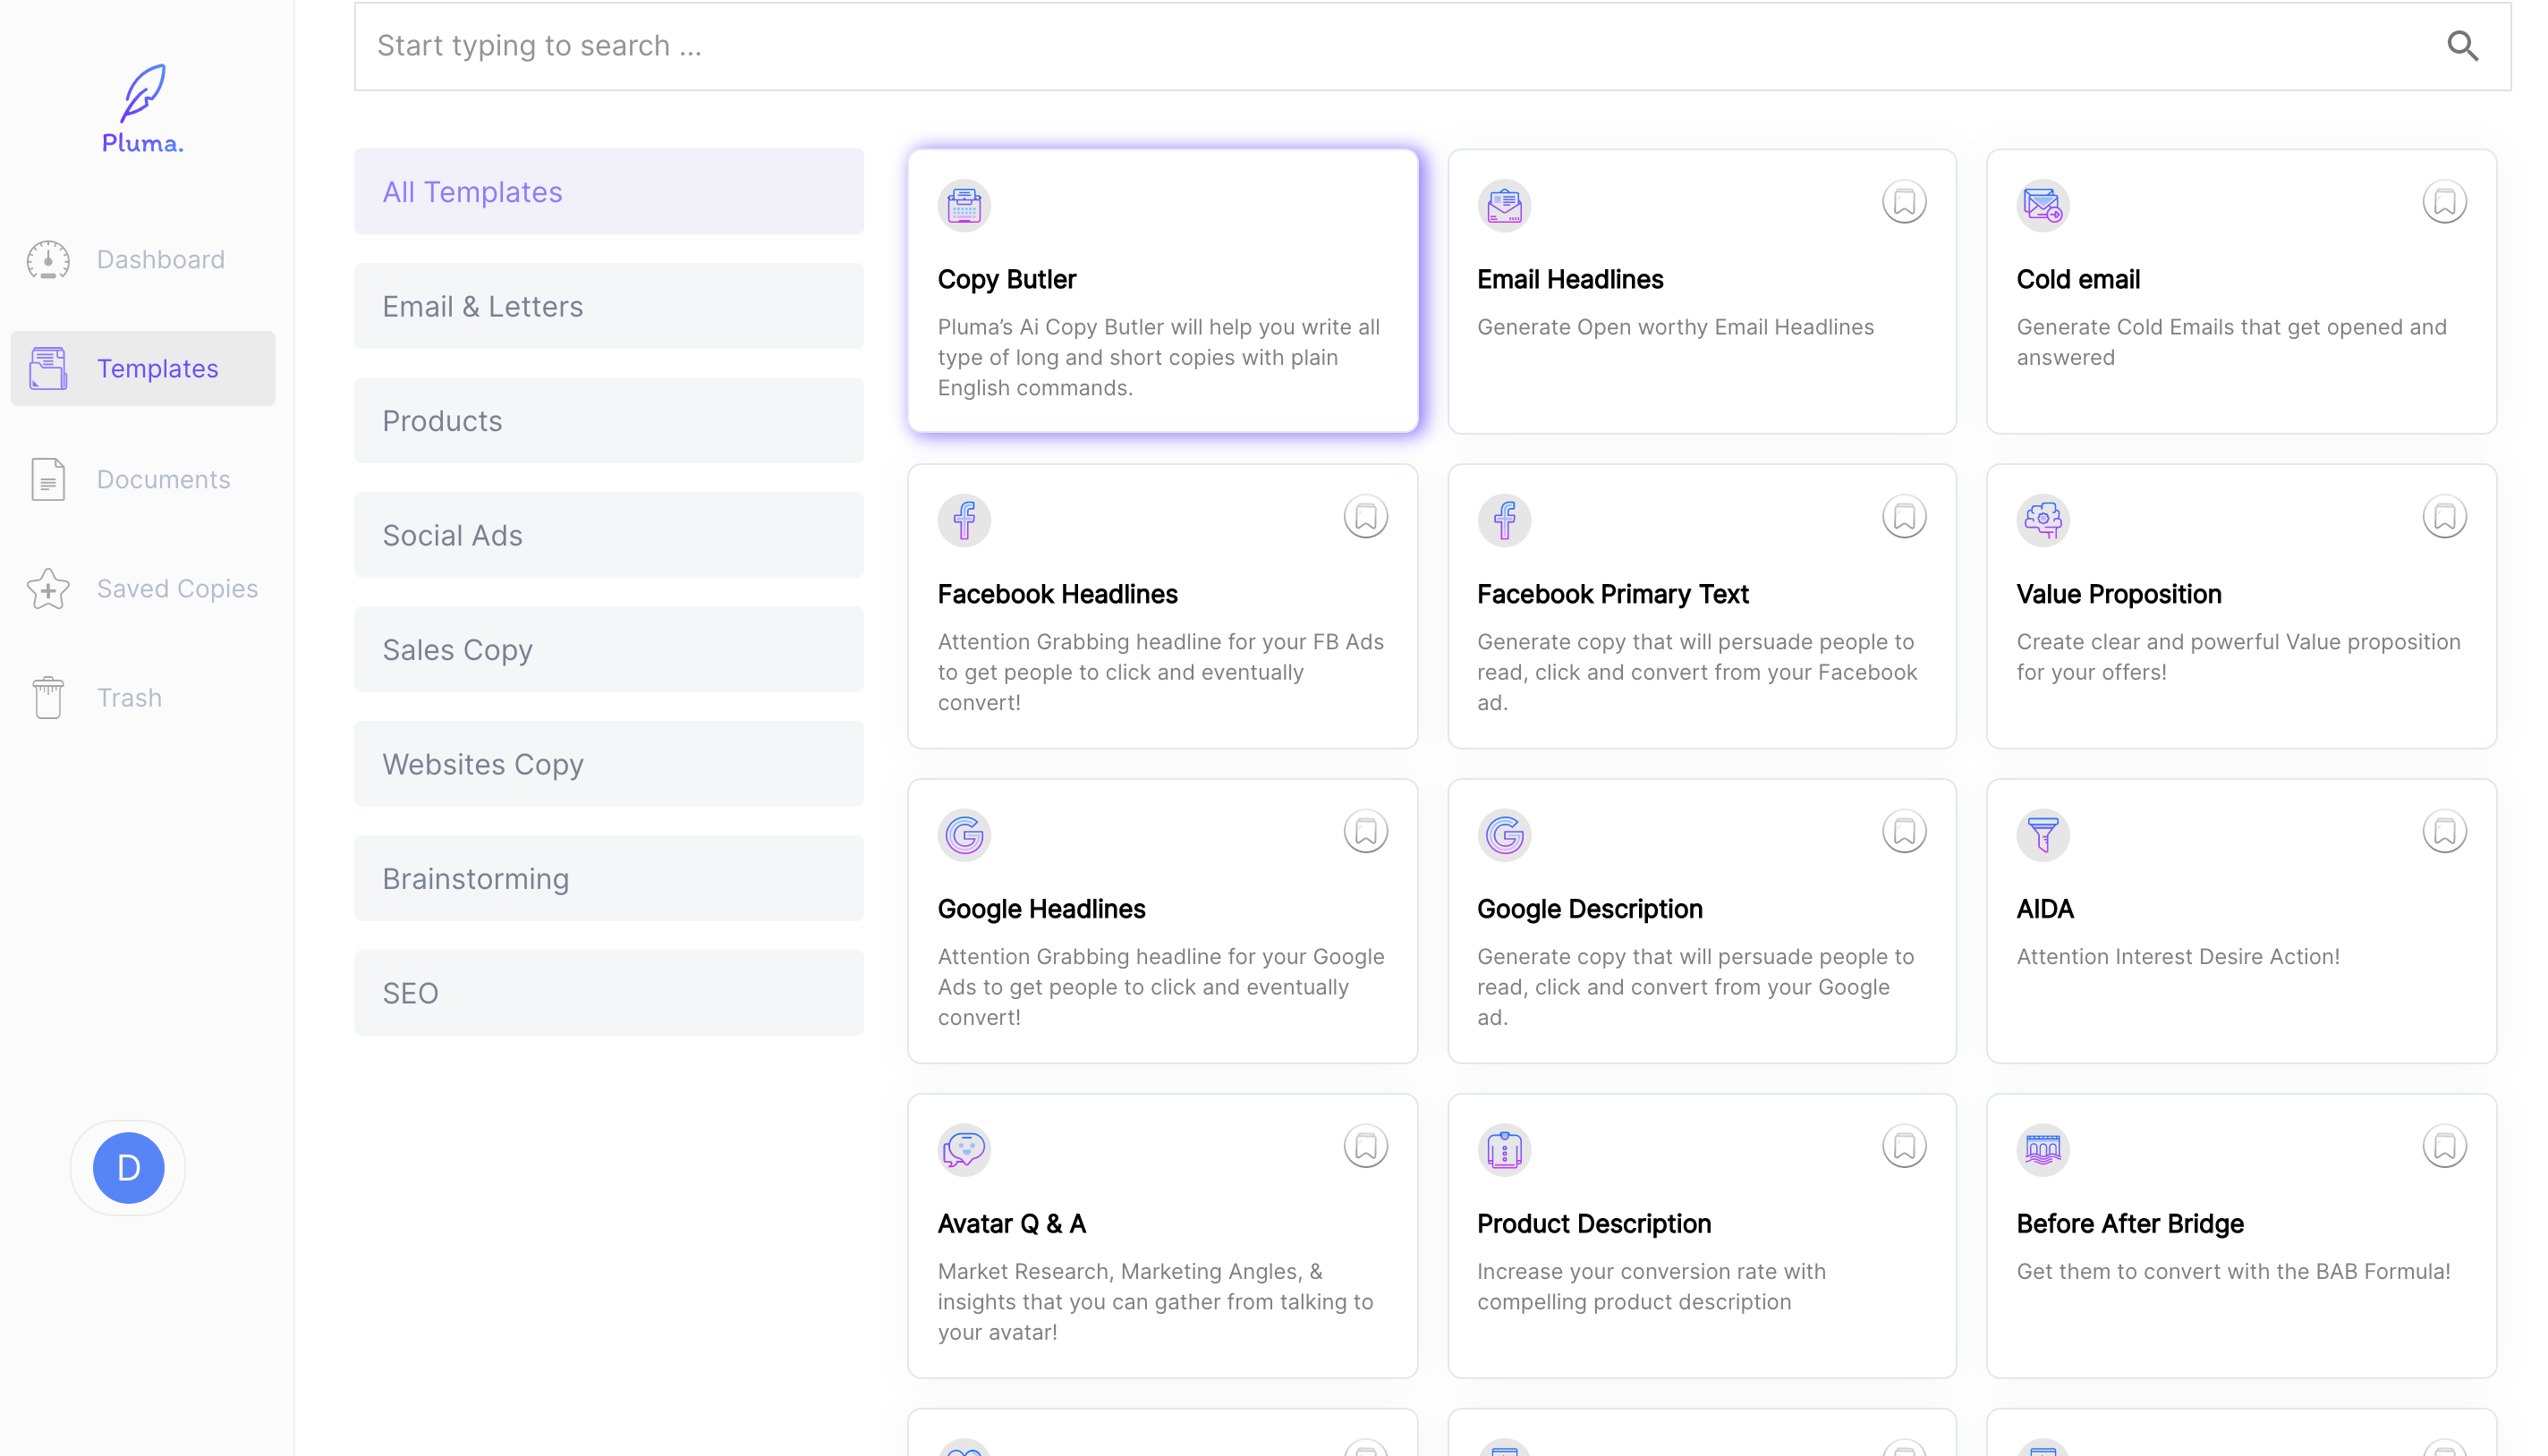Open the user avatar D menu

(128, 1167)
